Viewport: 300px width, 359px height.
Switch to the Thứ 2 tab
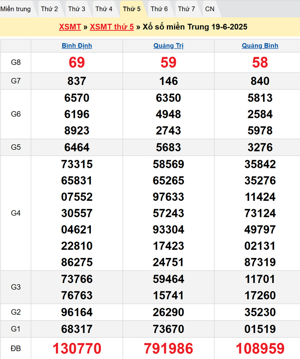49,9
